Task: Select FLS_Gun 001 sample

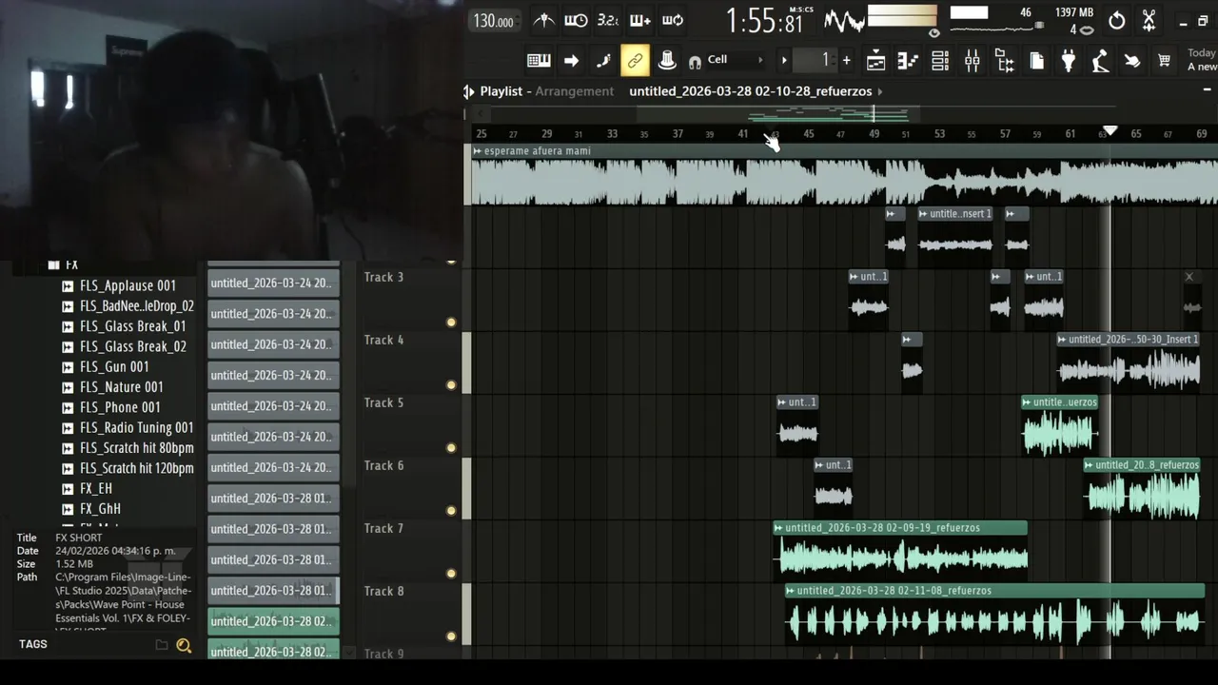Action: pos(114,367)
